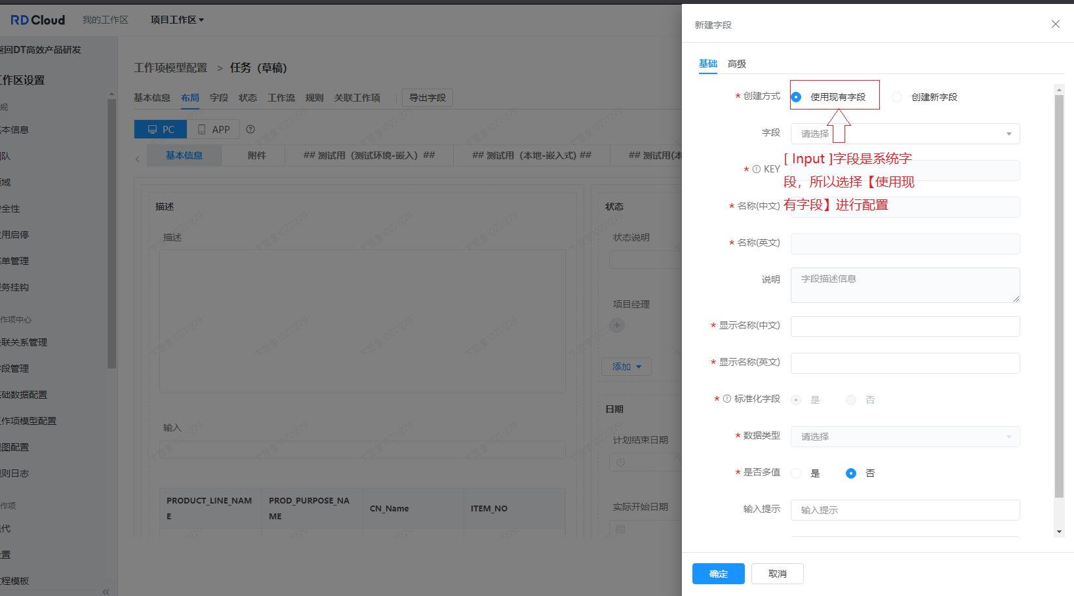This screenshot has width=1074, height=596.
Task: Click the PRODUCT_LINE_NAME column header
Action: click(x=210, y=508)
